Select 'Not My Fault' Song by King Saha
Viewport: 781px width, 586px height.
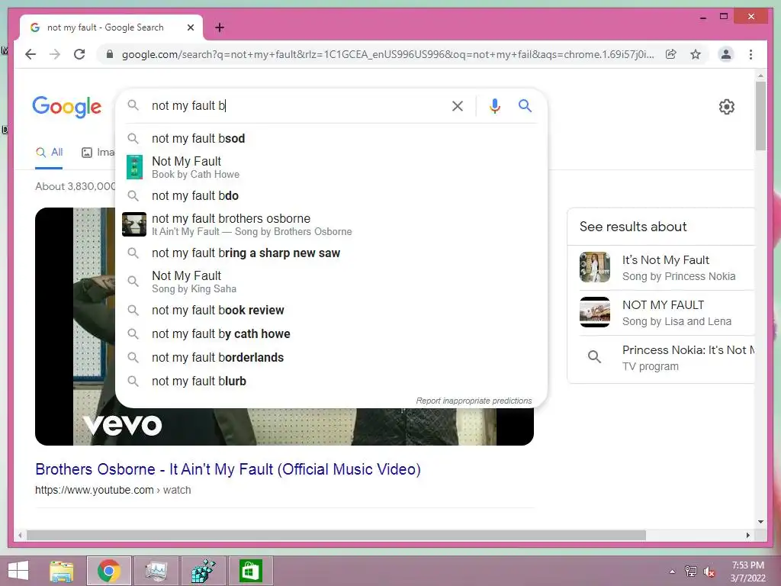331,282
